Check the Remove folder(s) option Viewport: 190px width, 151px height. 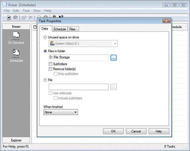[x=50, y=69]
